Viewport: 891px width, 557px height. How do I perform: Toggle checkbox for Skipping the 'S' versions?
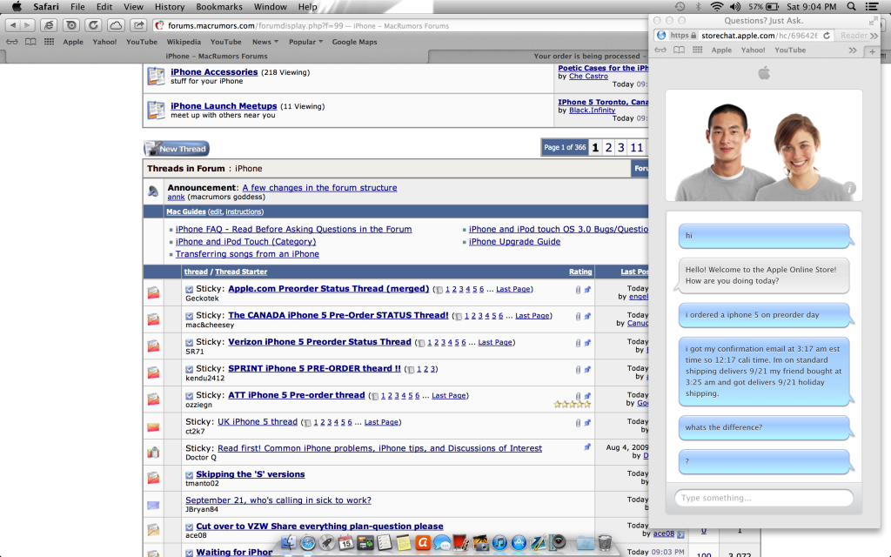[x=189, y=475]
